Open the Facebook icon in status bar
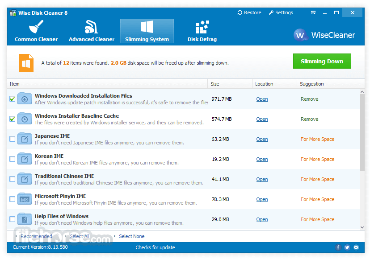 click(x=338, y=247)
